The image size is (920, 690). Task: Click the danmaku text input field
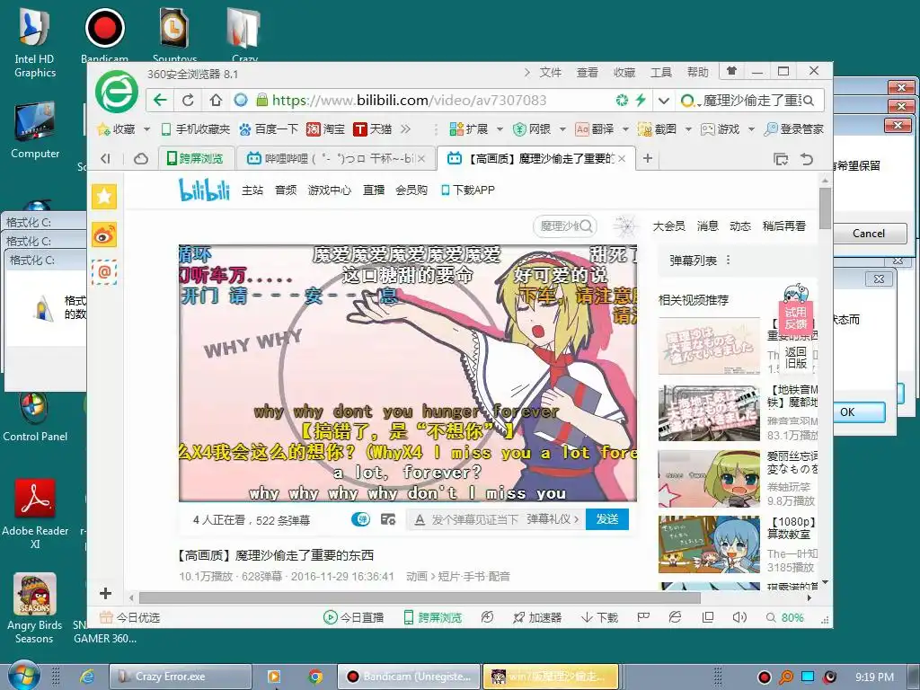tap(476, 519)
